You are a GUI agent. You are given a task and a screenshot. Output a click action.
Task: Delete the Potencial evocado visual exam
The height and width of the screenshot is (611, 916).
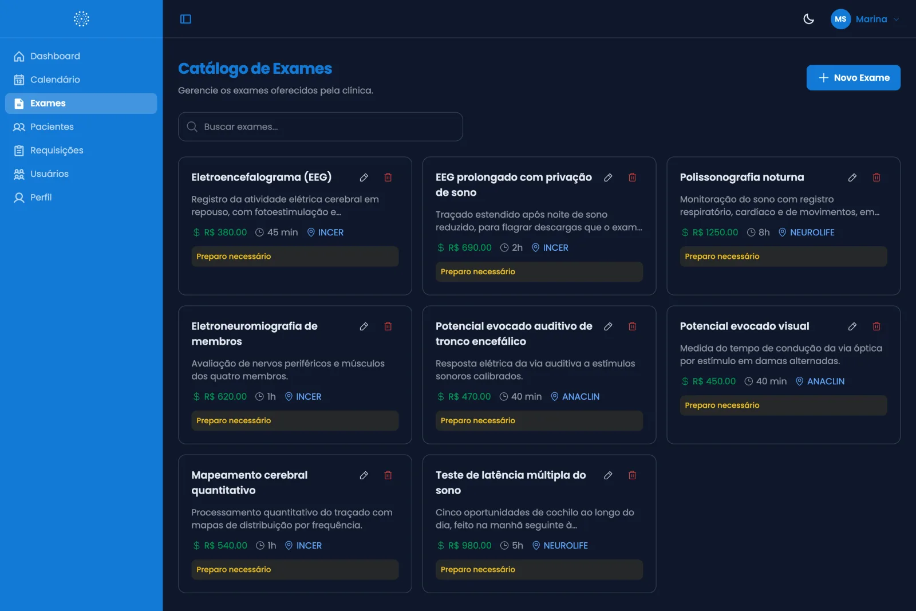[876, 326]
